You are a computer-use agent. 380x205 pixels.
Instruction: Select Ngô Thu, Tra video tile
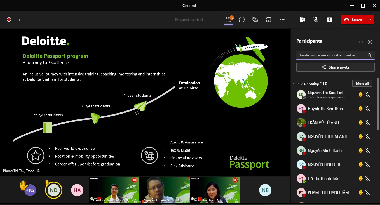point(215,190)
